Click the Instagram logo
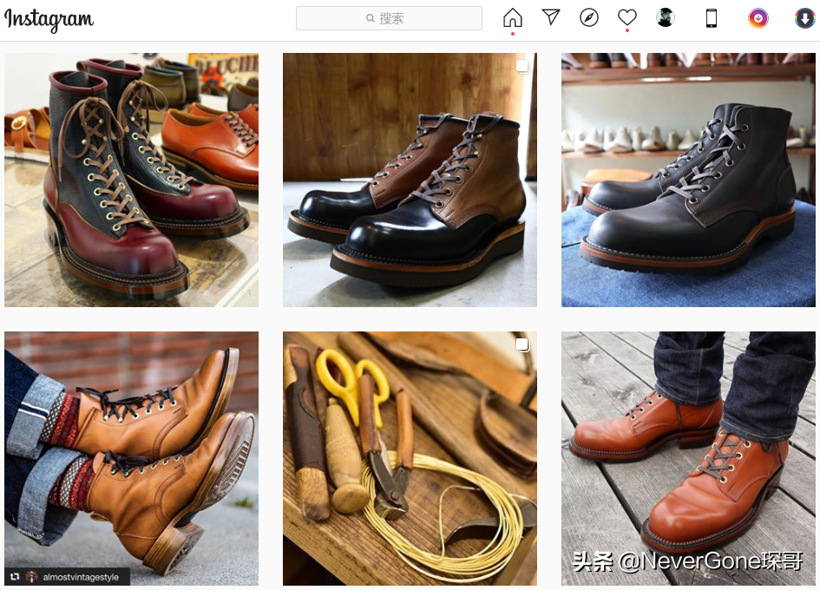The image size is (820, 590). tap(49, 19)
